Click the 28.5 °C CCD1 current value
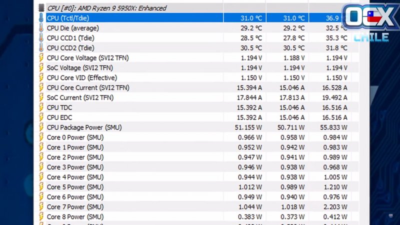The image size is (400, 225). tap(251, 38)
